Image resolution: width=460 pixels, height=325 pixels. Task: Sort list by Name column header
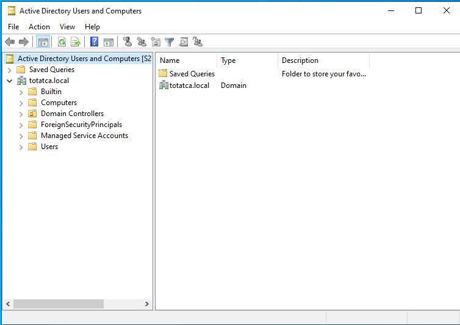(186, 60)
